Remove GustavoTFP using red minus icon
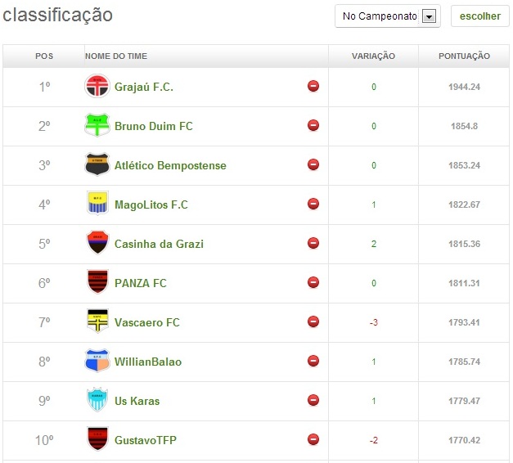 [x=313, y=440]
